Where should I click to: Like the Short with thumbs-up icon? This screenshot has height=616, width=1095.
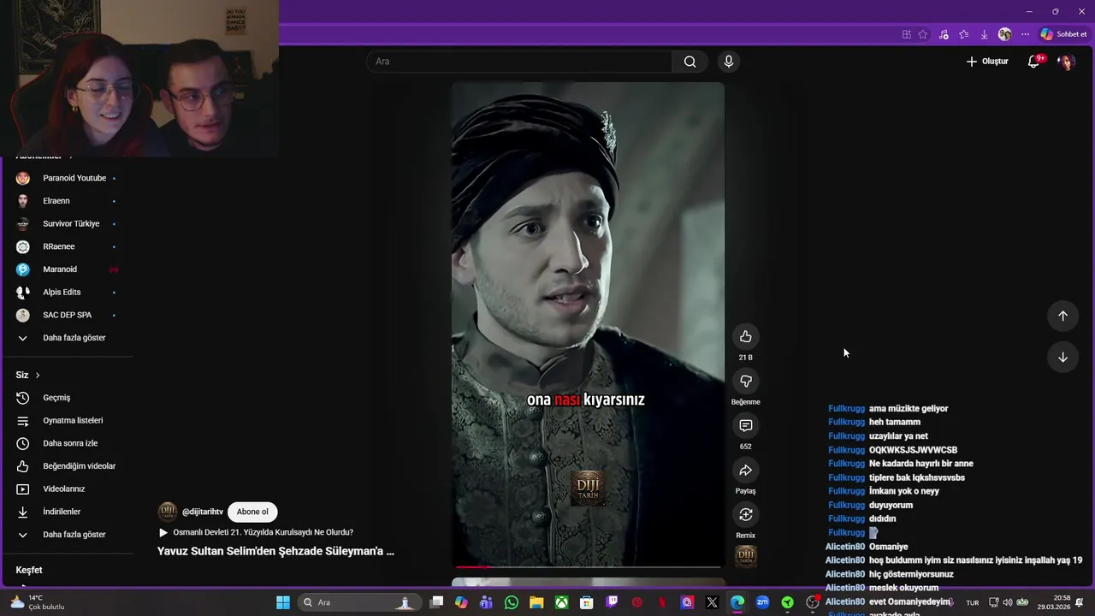(745, 336)
